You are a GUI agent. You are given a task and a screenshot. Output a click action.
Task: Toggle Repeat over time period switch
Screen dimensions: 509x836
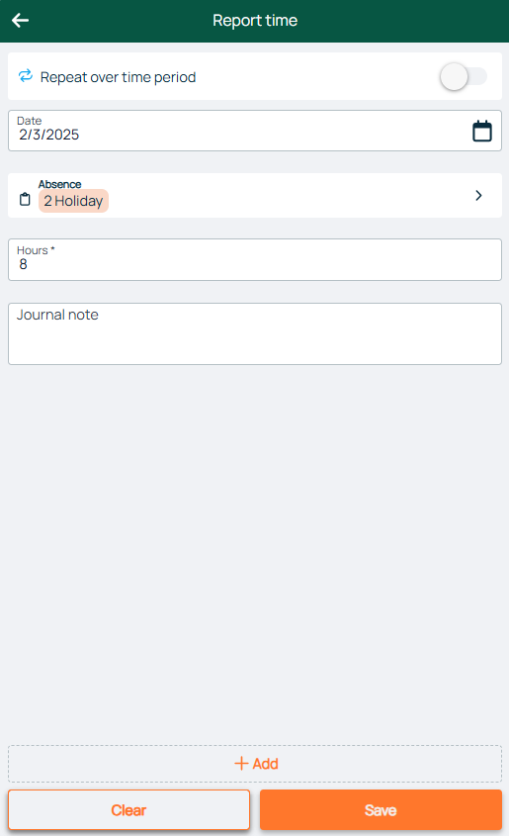464,77
